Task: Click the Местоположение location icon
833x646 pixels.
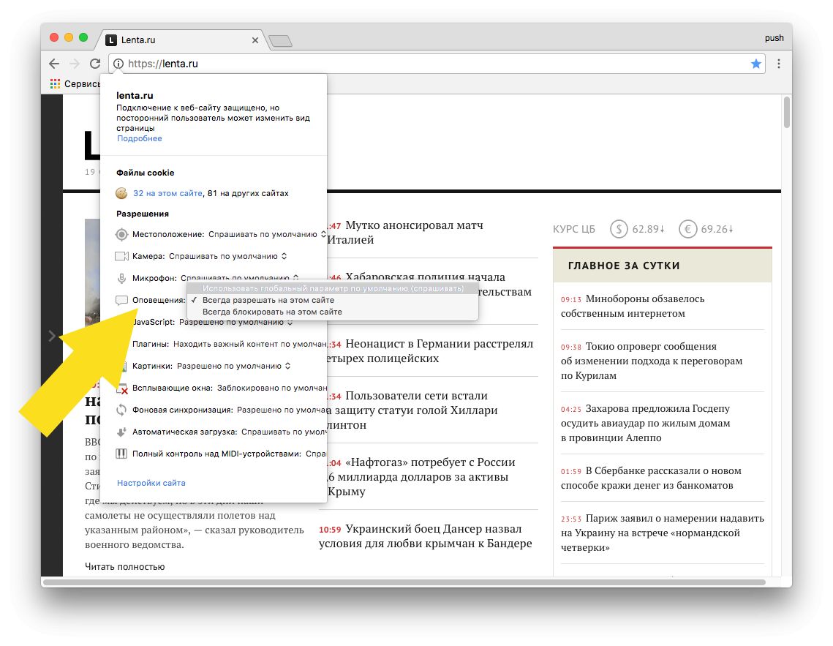Action: click(x=121, y=234)
